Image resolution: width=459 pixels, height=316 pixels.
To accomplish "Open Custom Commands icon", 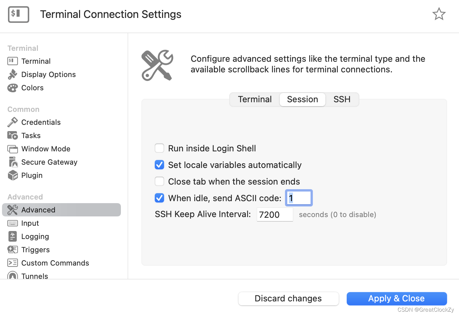I will [x=13, y=263].
